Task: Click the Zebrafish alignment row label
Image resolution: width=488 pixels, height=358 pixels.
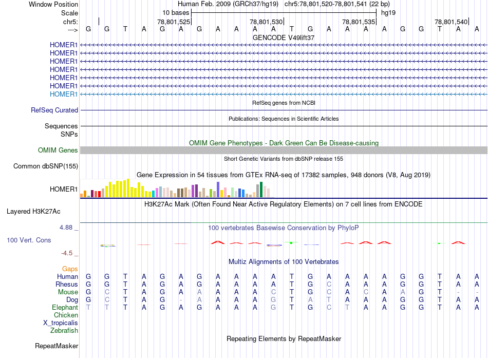Action: pyautogui.click(x=64, y=331)
